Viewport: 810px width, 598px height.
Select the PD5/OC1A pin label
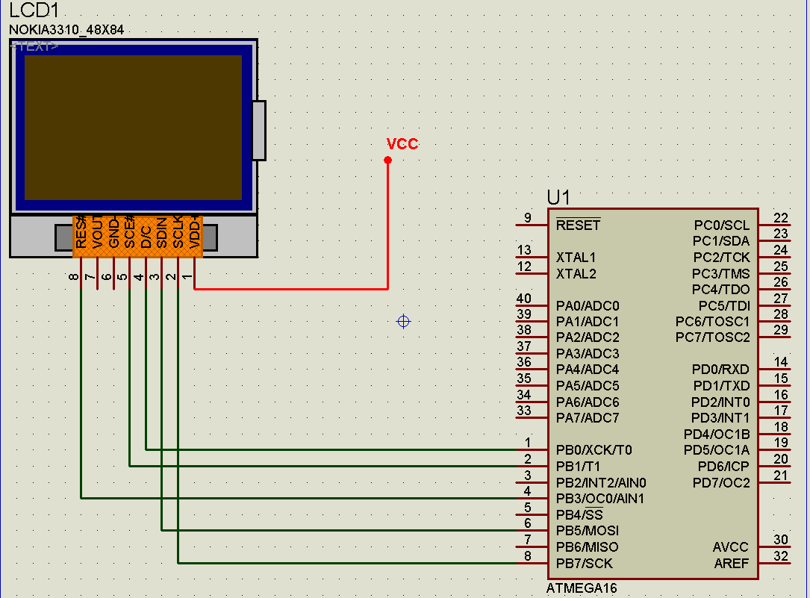tap(717, 450)
